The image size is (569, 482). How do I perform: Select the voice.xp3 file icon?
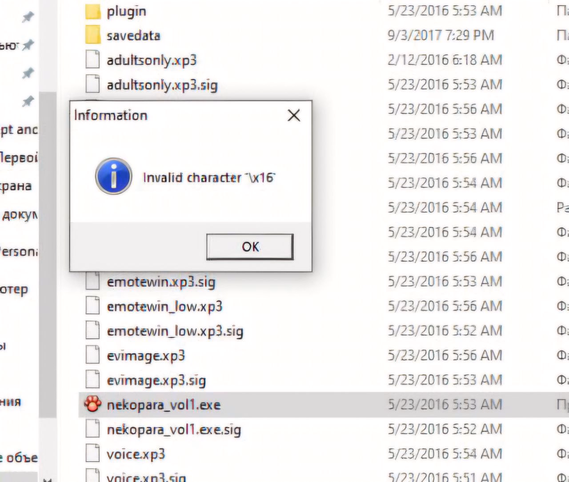point(92,454)
